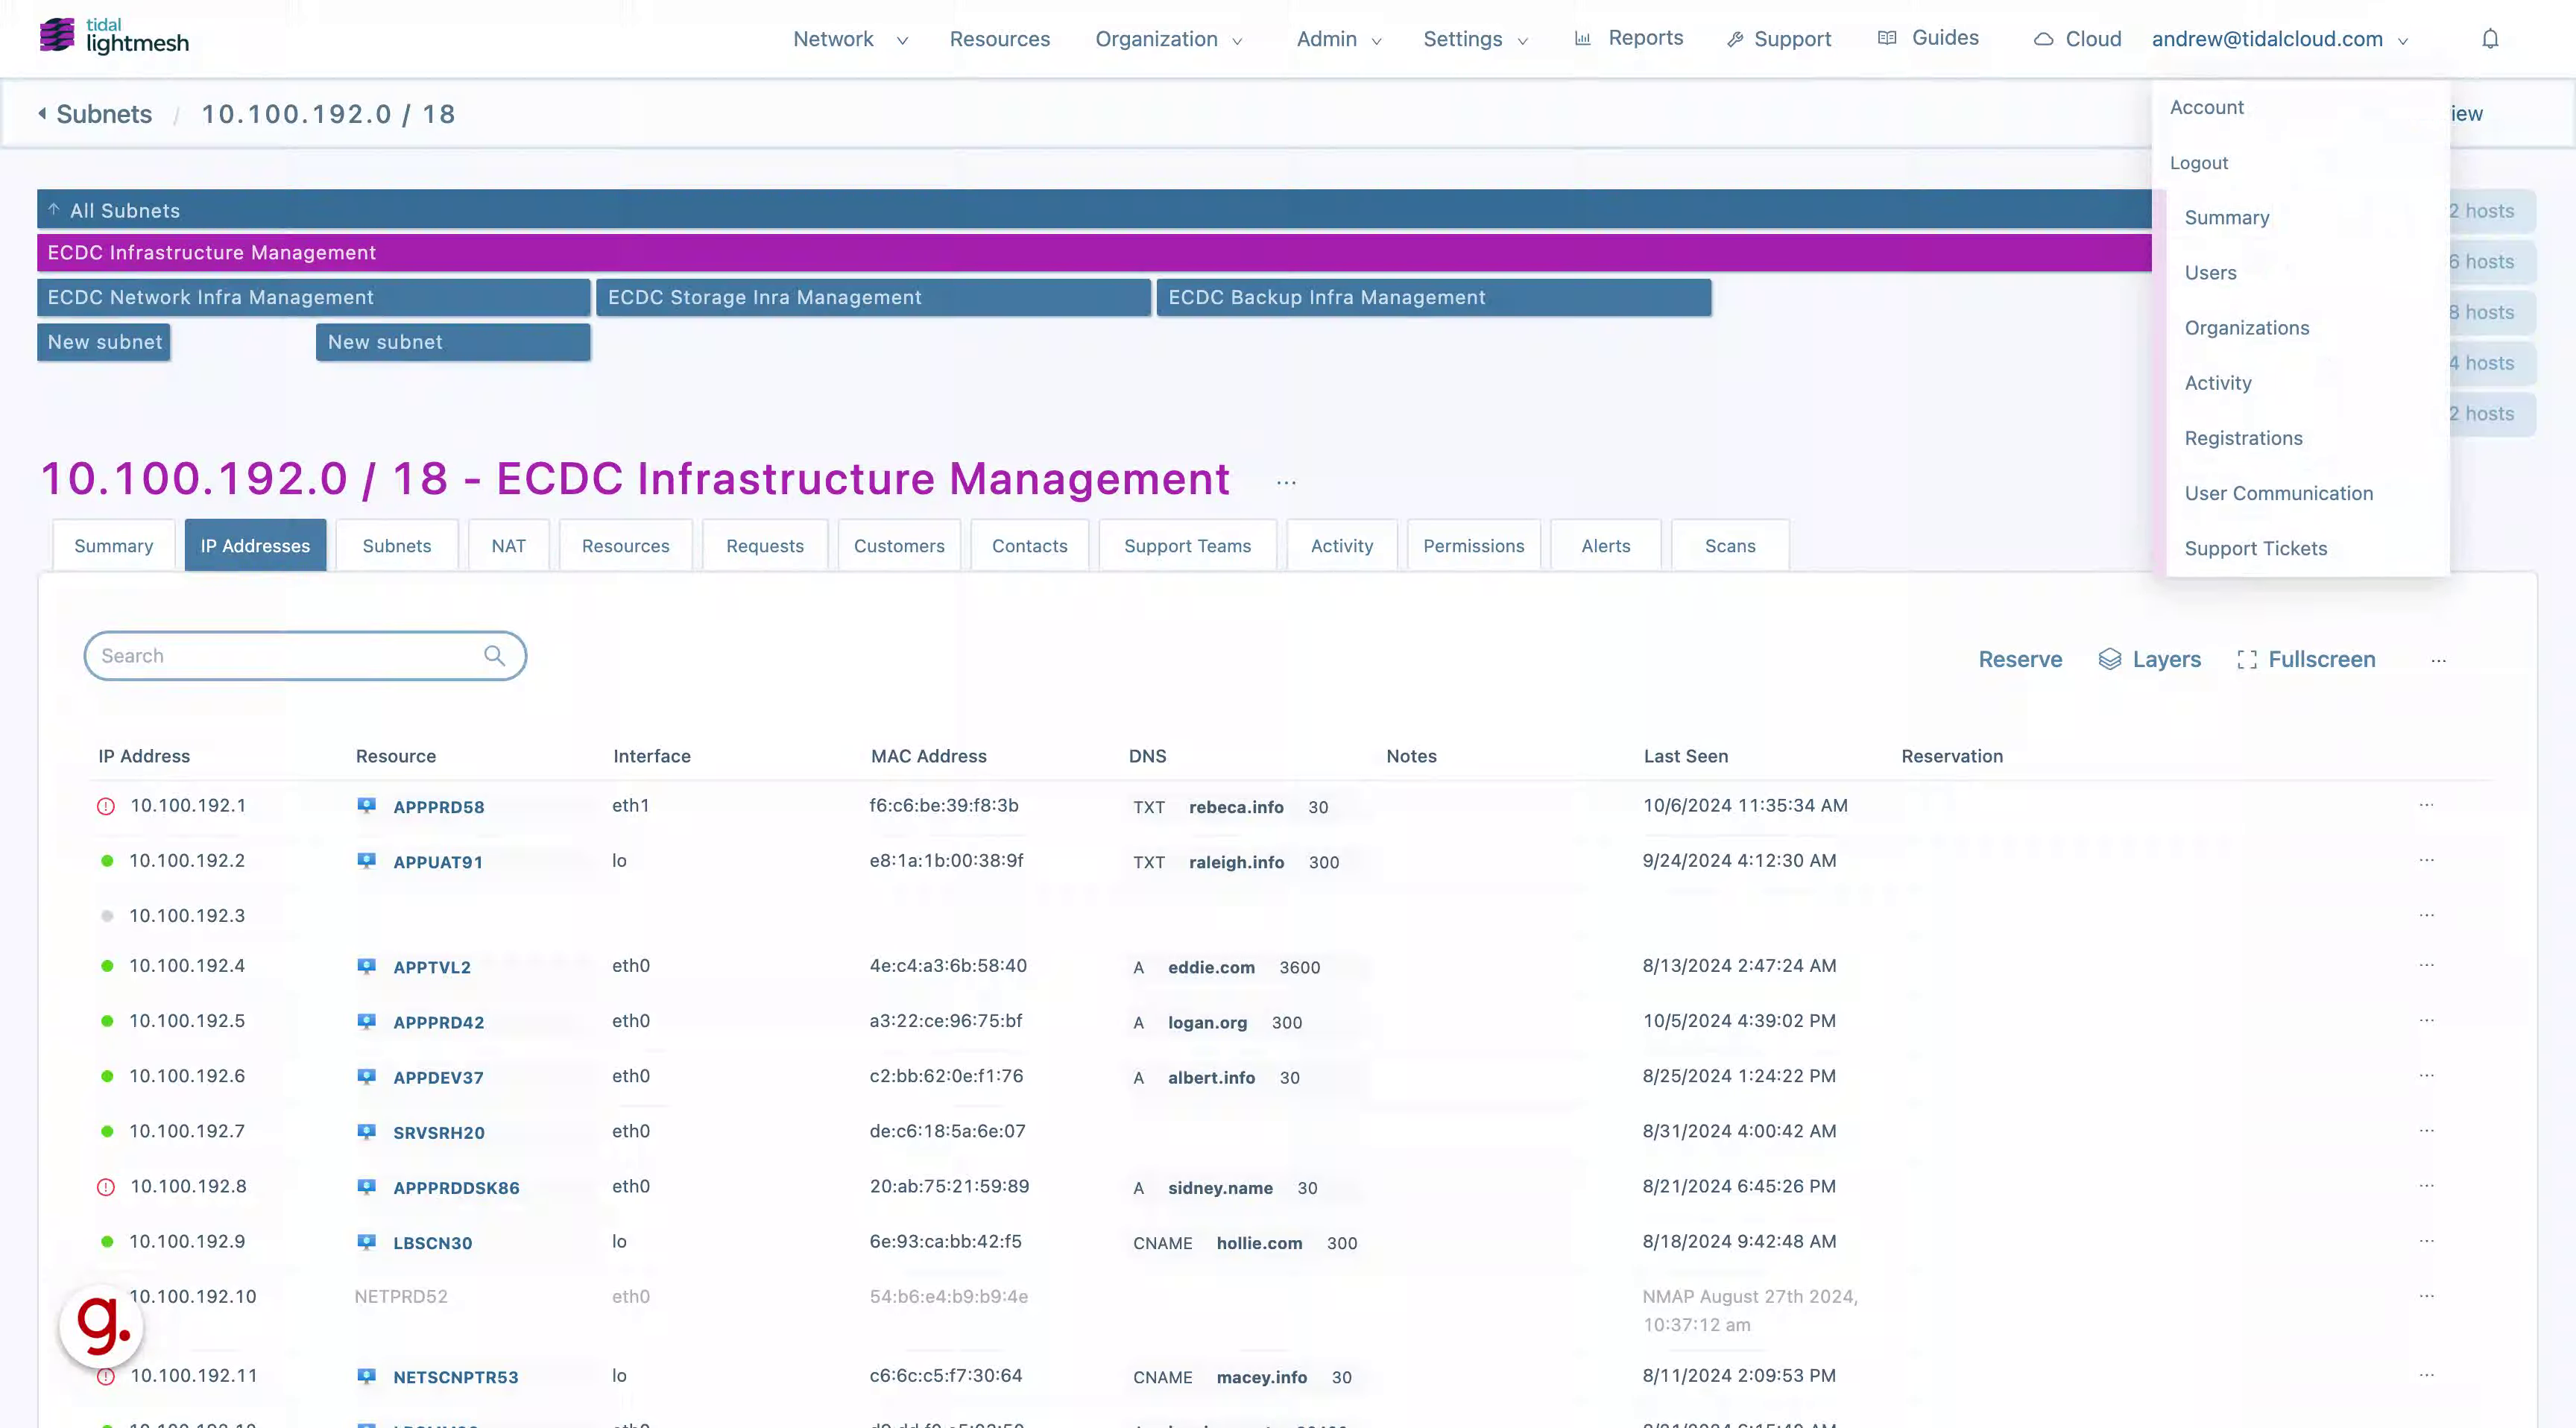Screen dimensions: 2576x1428
Task: Click the red alert icon for 10.100.192.1
Action: point(106,807)
